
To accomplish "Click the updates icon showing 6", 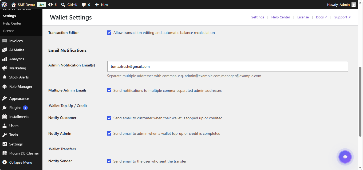I will click(50, 5).
